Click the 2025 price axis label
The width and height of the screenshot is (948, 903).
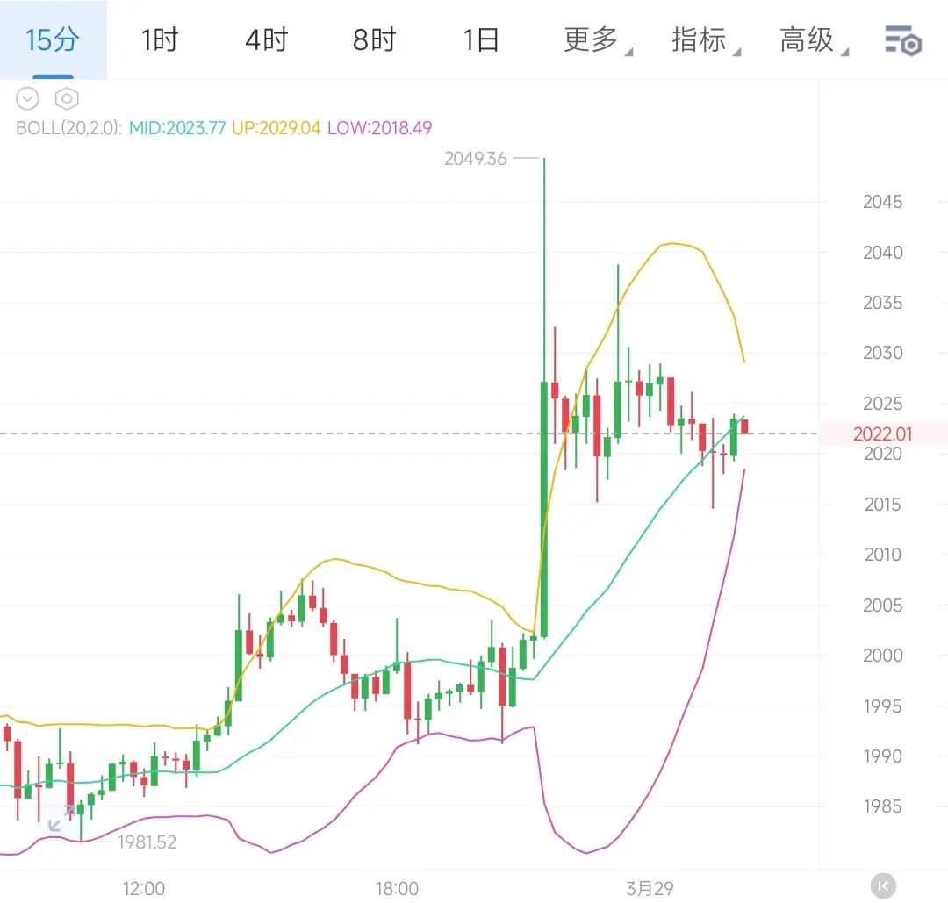tap(883, 403)
